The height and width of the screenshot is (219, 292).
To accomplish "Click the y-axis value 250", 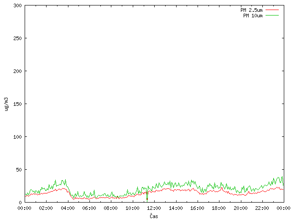I will point(17,38).
